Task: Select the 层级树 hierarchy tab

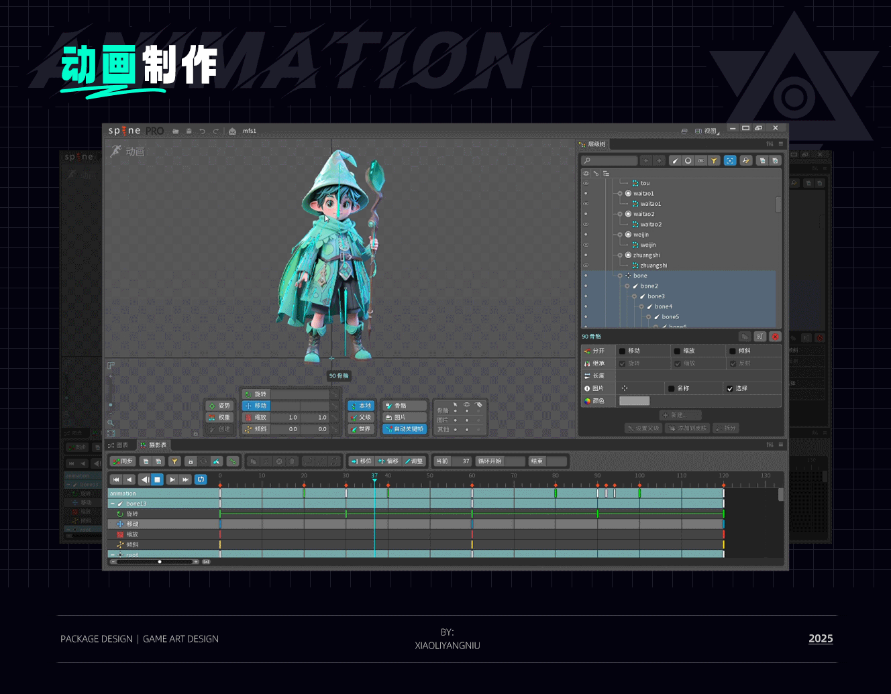Action: pyautogui.click(x=593, y=144)
